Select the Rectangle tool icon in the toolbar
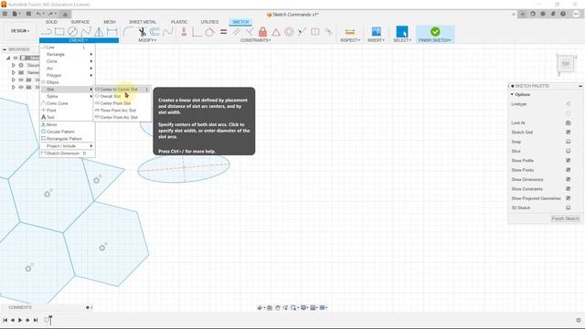The width and height of the screenshot is (585, 329). 59,32
